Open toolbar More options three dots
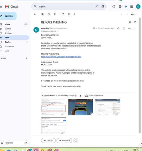142x151 pixels. point(74,14)
